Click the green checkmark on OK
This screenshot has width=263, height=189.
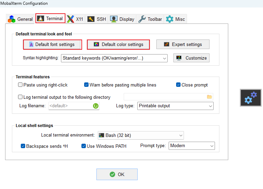coord(112,174)
